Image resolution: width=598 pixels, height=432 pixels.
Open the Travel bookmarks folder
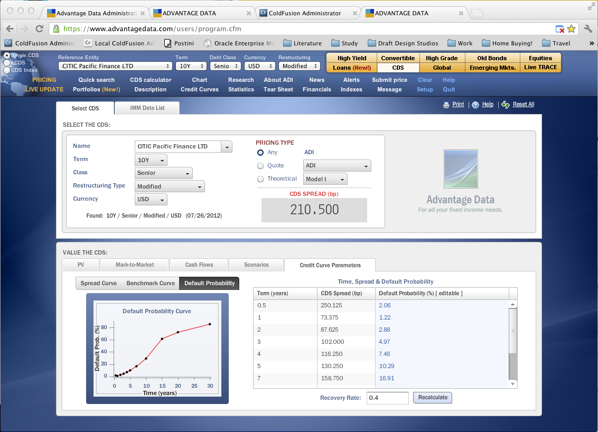coord(556,43)
